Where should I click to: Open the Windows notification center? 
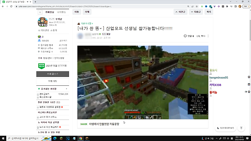click(x=247, y=138)
